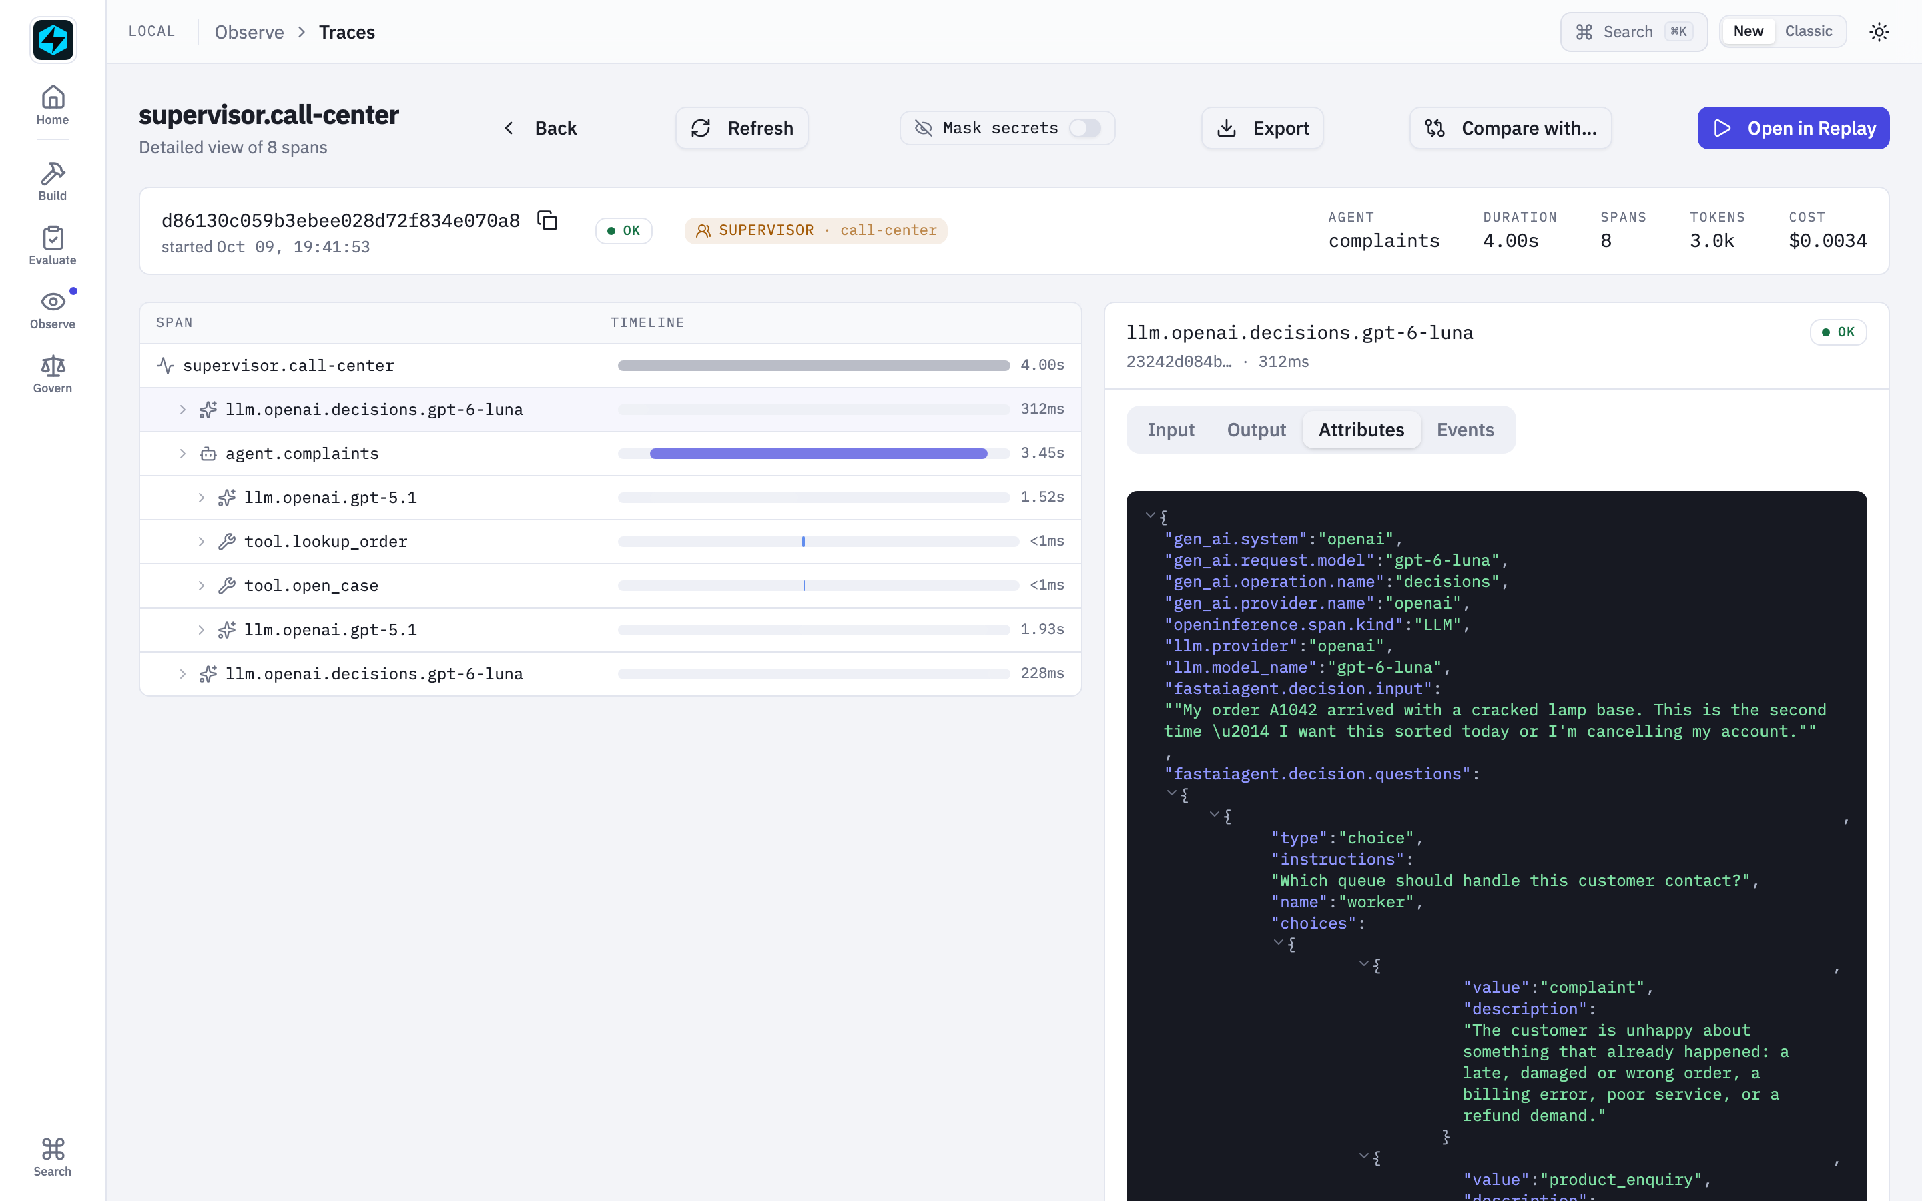The width and height of the screenshot is (1922, 1201).
Task: Select the Attributes tab
Action: [1361, 430]
